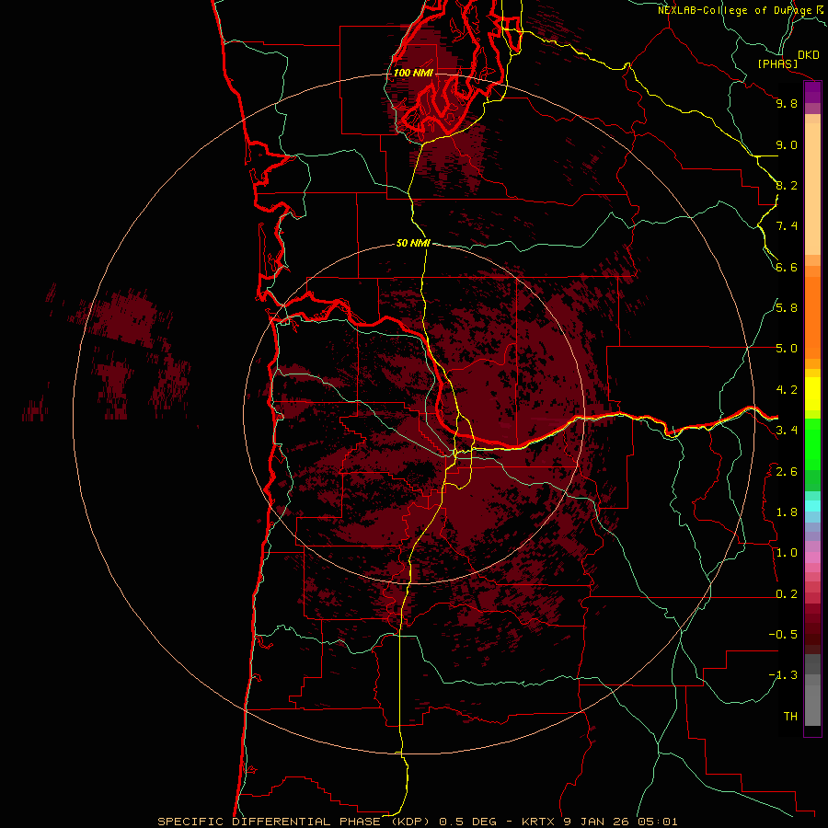
Task: Pick the peach band of the color scale
Action: tap(812, 189)
